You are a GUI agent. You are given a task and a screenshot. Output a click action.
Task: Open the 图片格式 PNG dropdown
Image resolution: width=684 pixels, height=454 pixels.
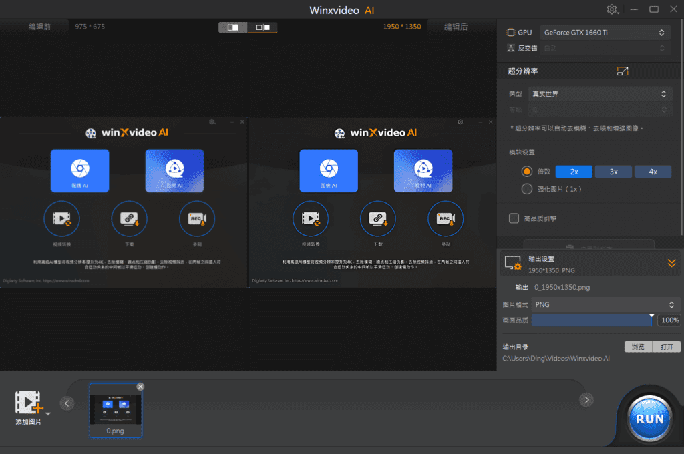coord(605,305)
